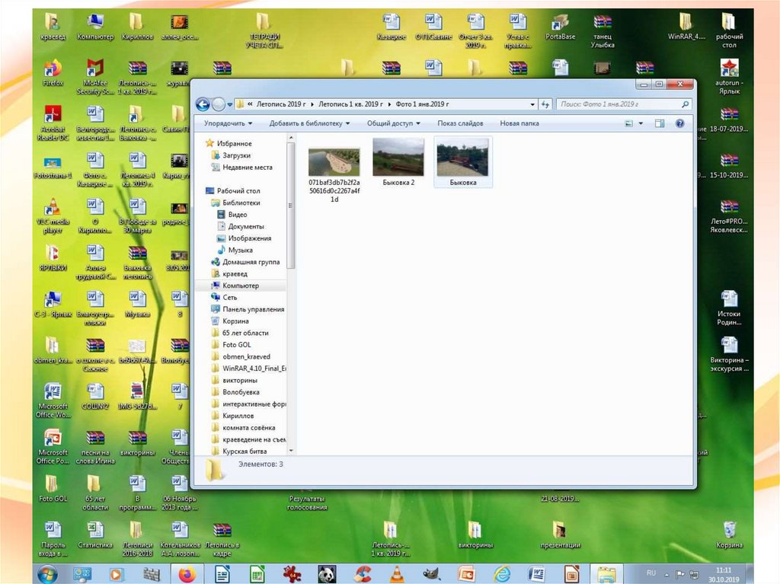Open Корзина in the navigation pane

coord(235,321)
